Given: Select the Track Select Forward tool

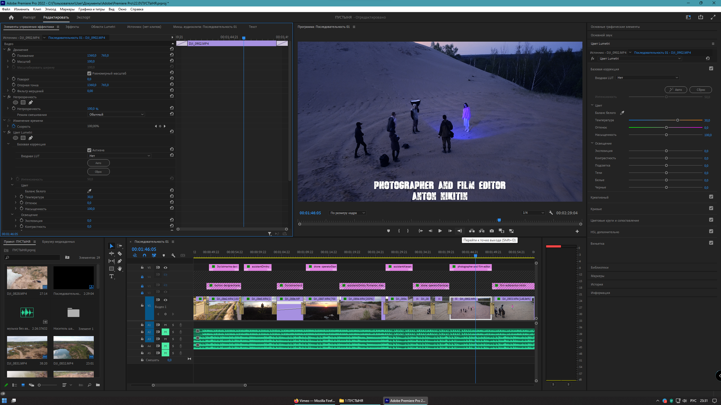Looking at the screenshot, I should pos(120,246).
